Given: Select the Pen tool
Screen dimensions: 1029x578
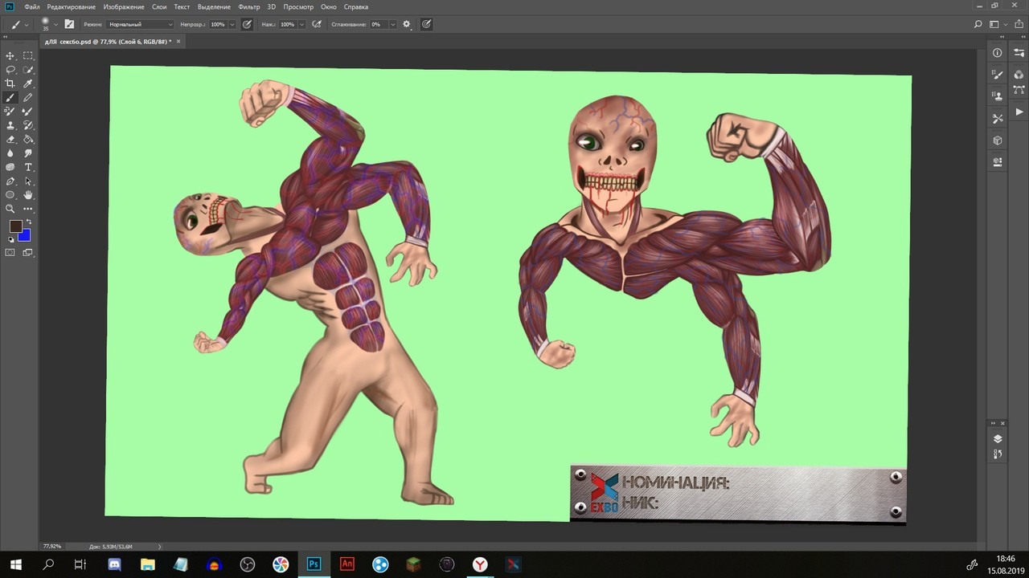Looking at the screenshot, I should pos(10,181).
